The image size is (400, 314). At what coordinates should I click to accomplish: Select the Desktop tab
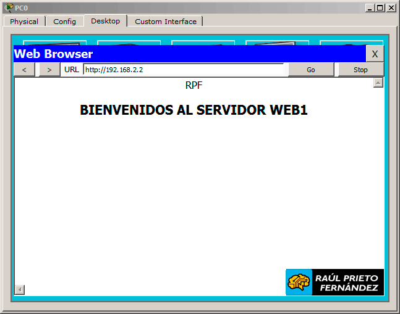click(105, 21)
